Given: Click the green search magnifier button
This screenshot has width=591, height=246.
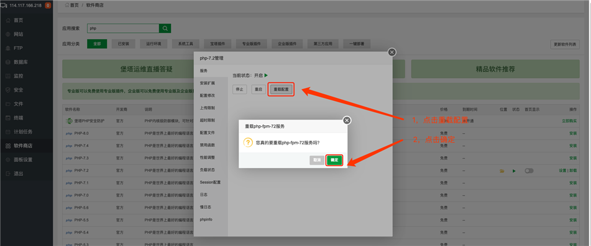Looking at the screenshot, I should 165,28.
